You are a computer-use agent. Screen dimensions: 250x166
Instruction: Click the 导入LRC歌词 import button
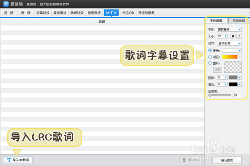[18, 160]
